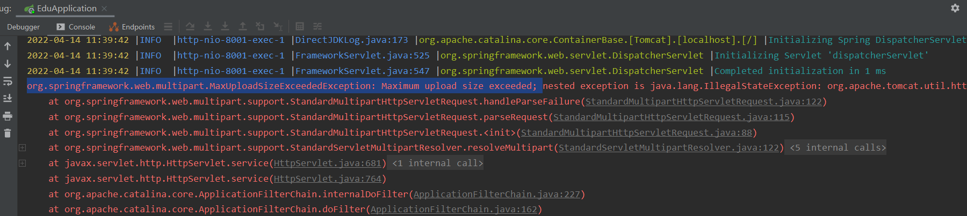Expand the '<1 internal call>' folded text
967x216 pixels.
tap(438, 163)
